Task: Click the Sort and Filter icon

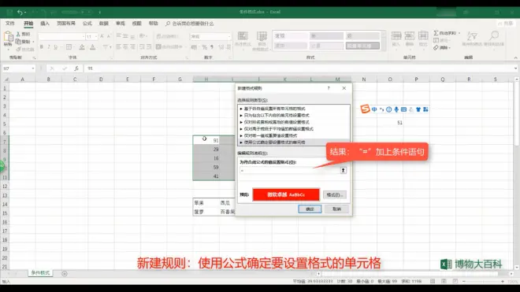Action: tap(472, 39)
